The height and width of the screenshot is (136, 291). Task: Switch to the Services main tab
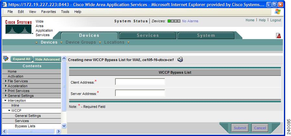point(148,36)
